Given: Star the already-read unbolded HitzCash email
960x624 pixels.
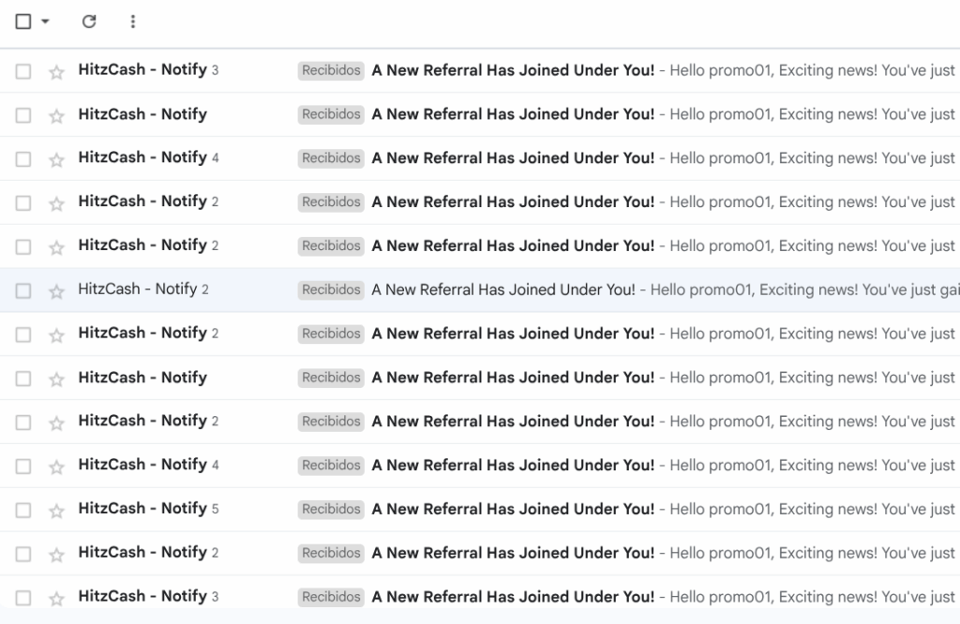Looking at the screenshot, I should click(56, 291).
